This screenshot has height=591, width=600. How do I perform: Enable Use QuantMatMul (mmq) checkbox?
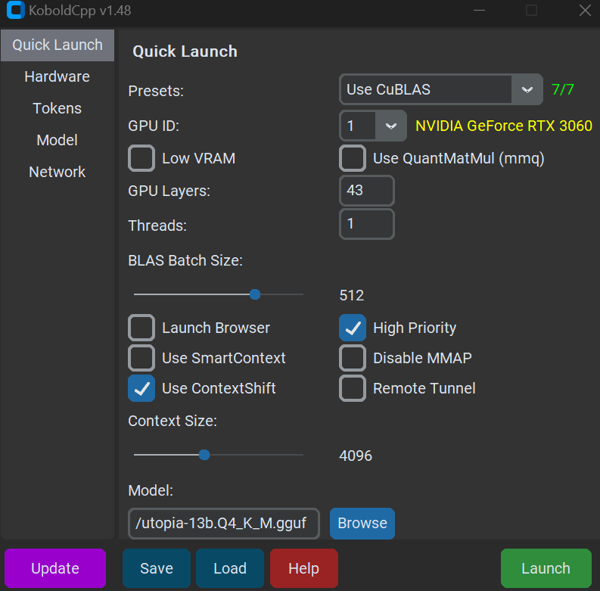tap(353, 158)
